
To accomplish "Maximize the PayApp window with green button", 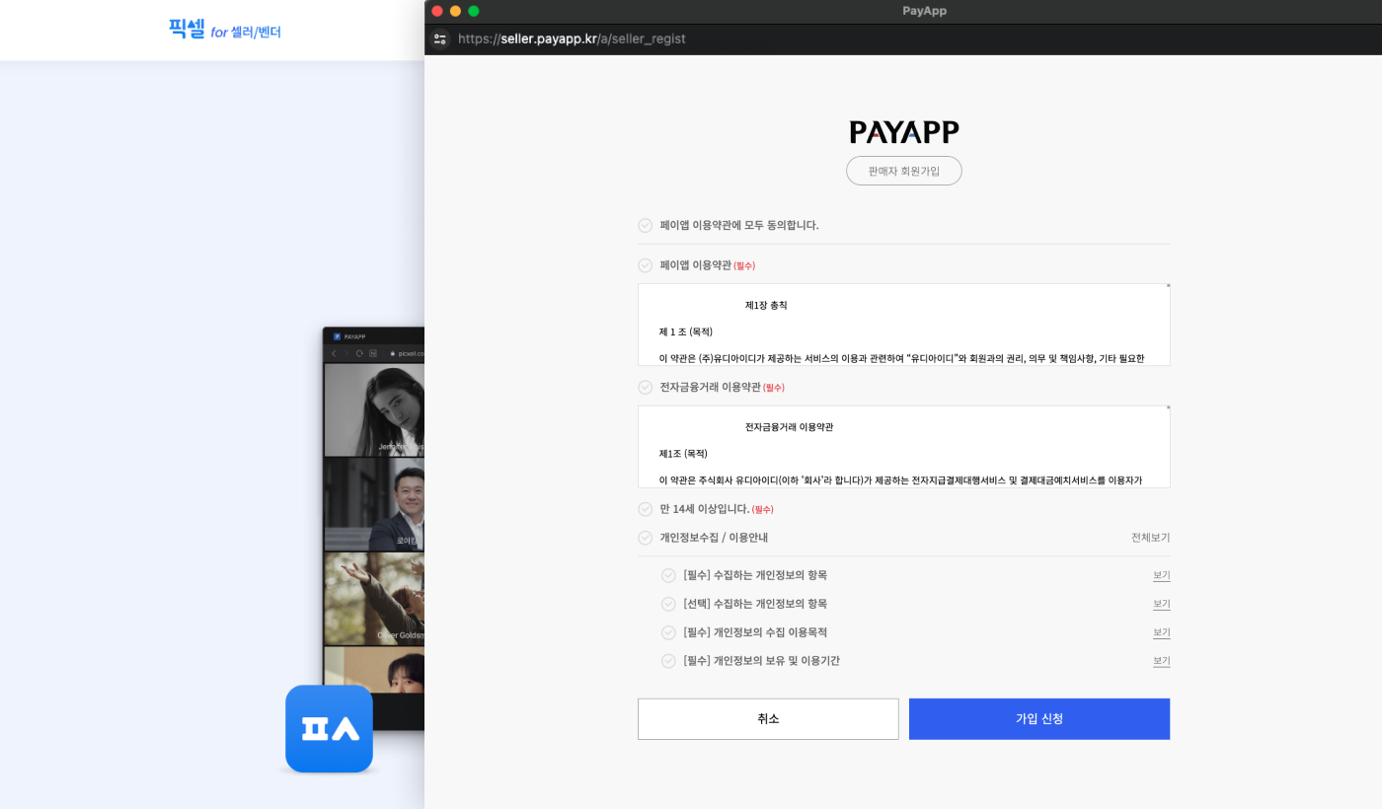I will [x=474, y=11].
